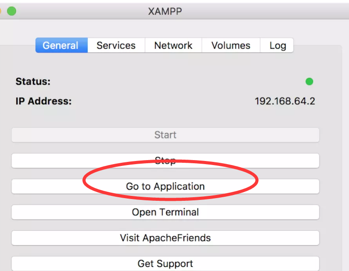
Task: Open the Services tab
Action: click(116, 46)
